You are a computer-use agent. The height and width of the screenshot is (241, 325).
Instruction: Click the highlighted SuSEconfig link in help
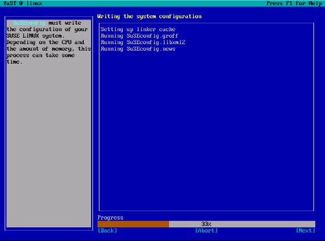[x=29, y=23]
